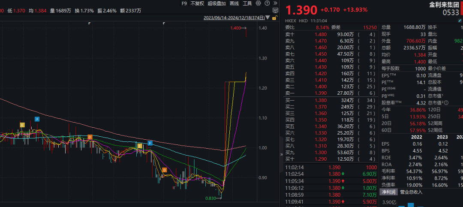Screen dimensions: 463x207
Task: Open the 超级叠加 overlay menu
Action: pyautogui.click(x=217, y=3)
